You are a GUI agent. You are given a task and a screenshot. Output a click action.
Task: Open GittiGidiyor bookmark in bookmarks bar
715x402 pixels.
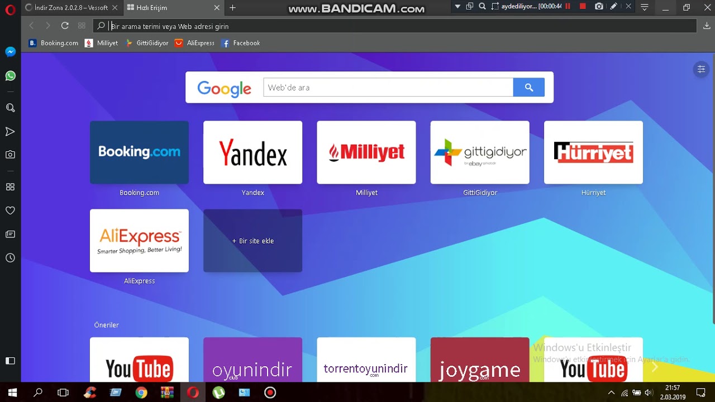pyautogui.click(x=146, y=43)
